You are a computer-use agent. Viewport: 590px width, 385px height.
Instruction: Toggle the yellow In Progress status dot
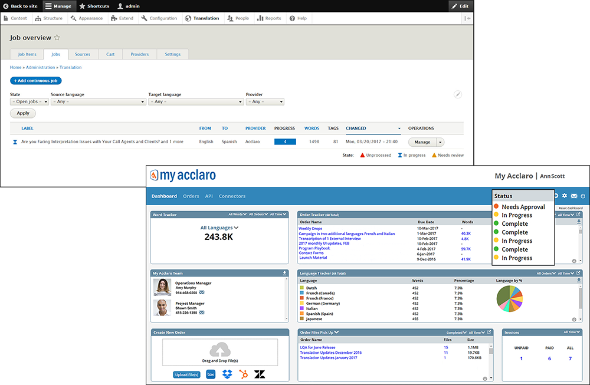[x=496, y=215]
